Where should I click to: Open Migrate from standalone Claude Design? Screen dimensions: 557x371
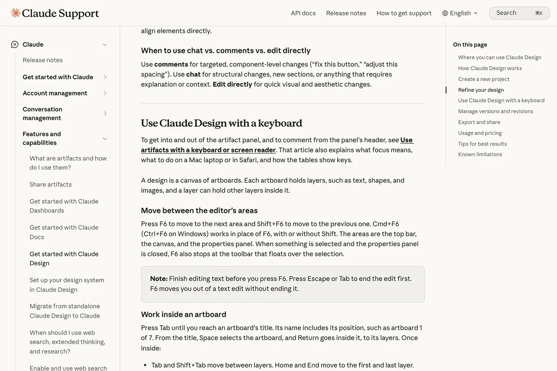65,311
